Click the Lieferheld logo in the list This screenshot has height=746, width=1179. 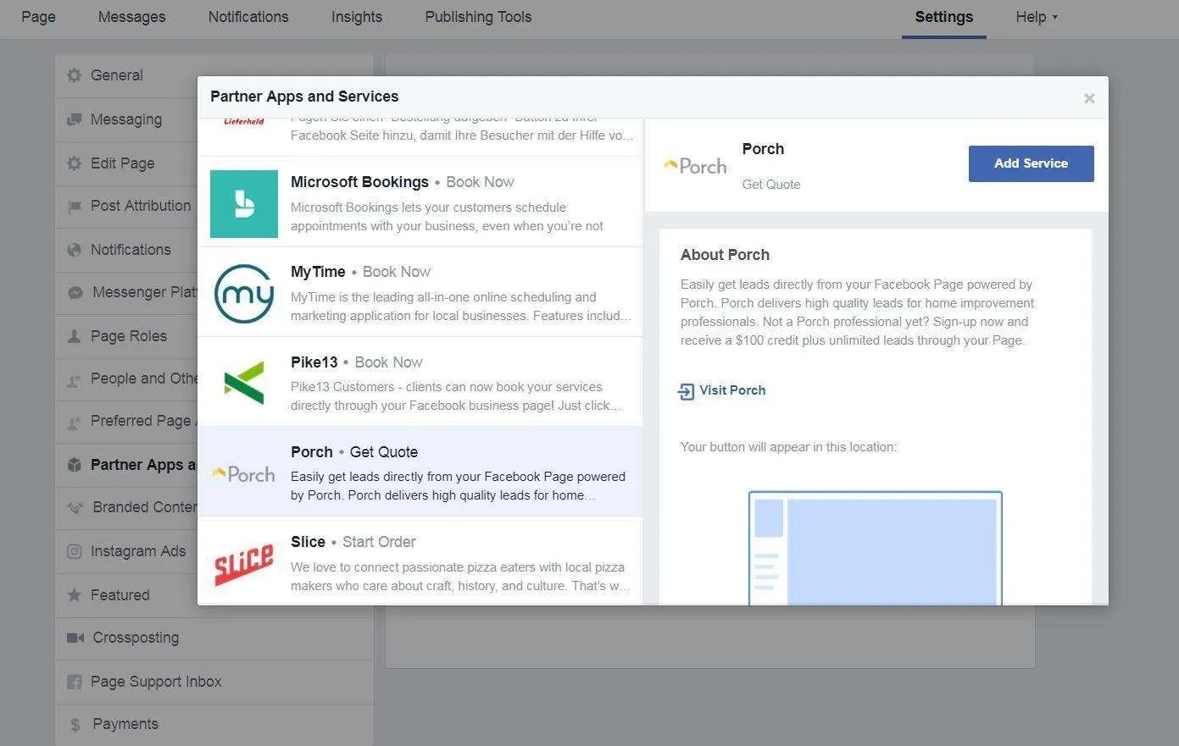244,122
